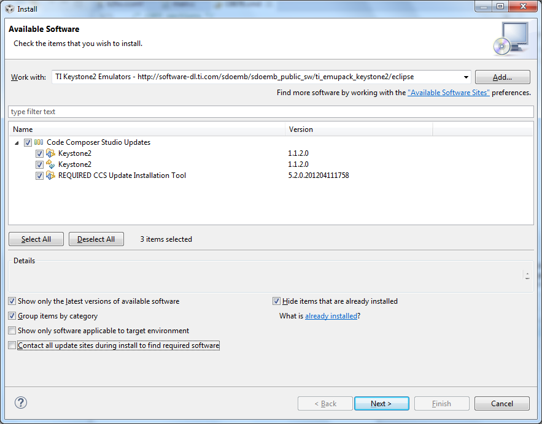
Task: Toggle Hide items that are already installed
Action: click(x=276, y=301)
